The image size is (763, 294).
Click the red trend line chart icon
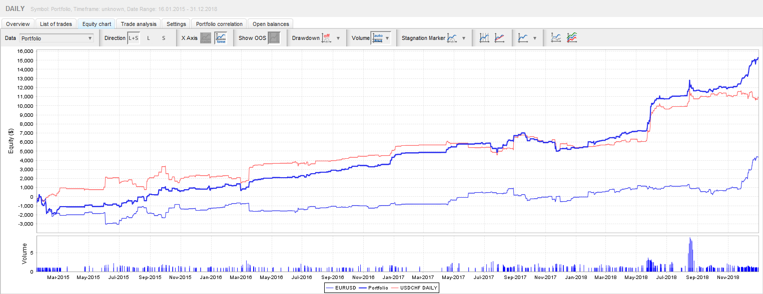click(499, 38)
